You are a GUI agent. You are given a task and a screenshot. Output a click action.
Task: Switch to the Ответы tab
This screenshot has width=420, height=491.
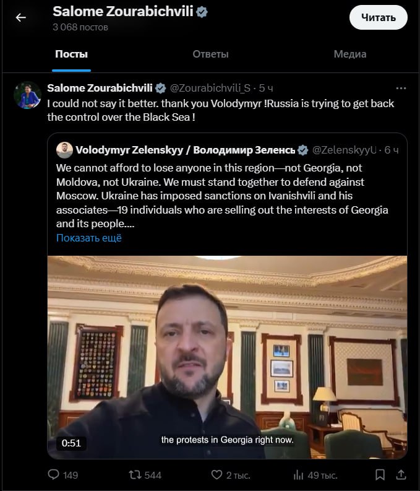point(210,54)
